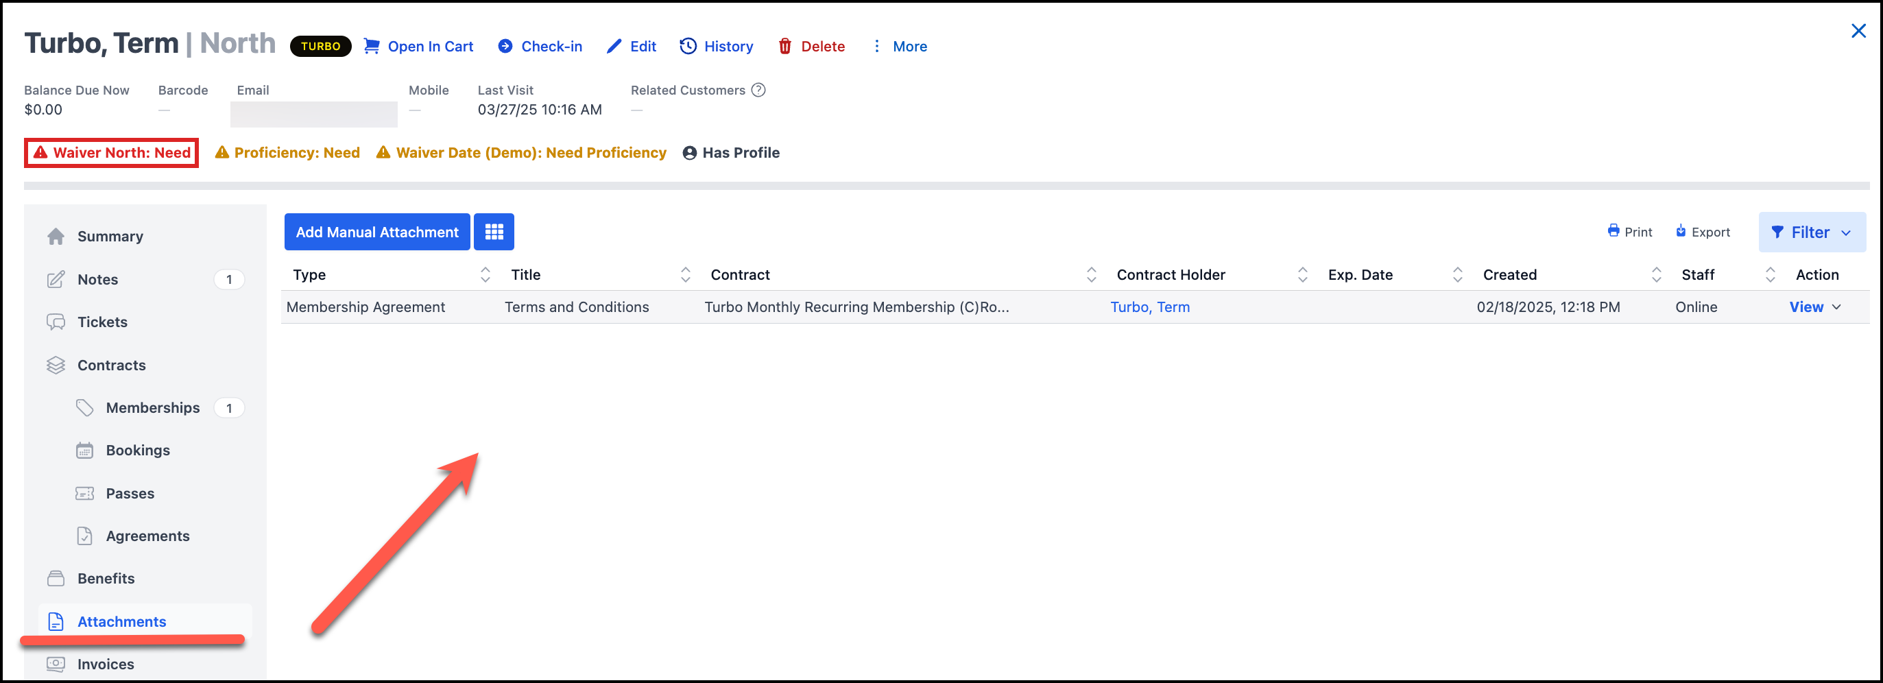Close the customer panel with the X

pos(1858,31)
